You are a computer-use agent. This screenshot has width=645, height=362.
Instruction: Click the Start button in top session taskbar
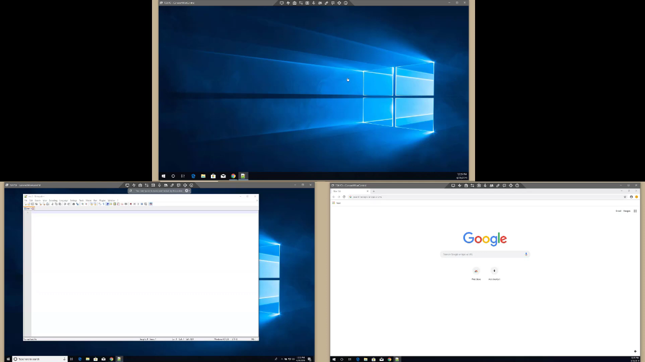click(163, 176)
